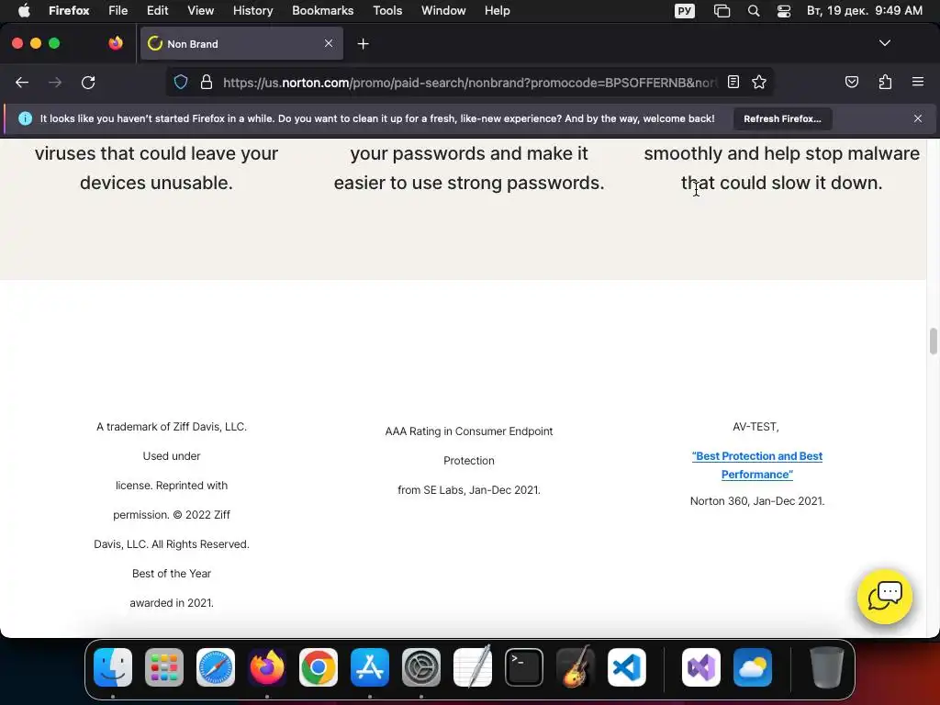This screenshot has height=705, width=940.
Task: Open Launchpad from the Dock
Action: point(164,667)
